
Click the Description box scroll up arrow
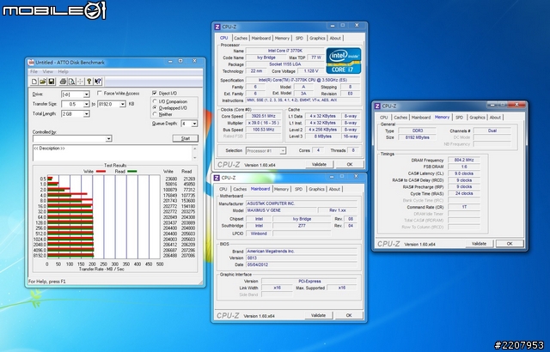click(195, 148)
